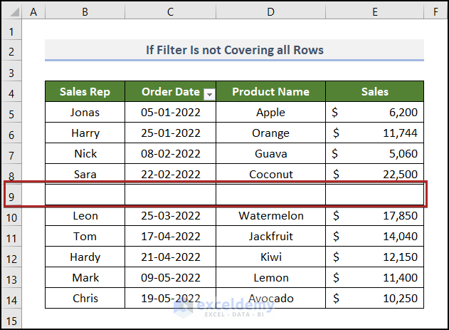Select row 9 header
This screenshot has height=330, width=449.
tap(12, 195)
